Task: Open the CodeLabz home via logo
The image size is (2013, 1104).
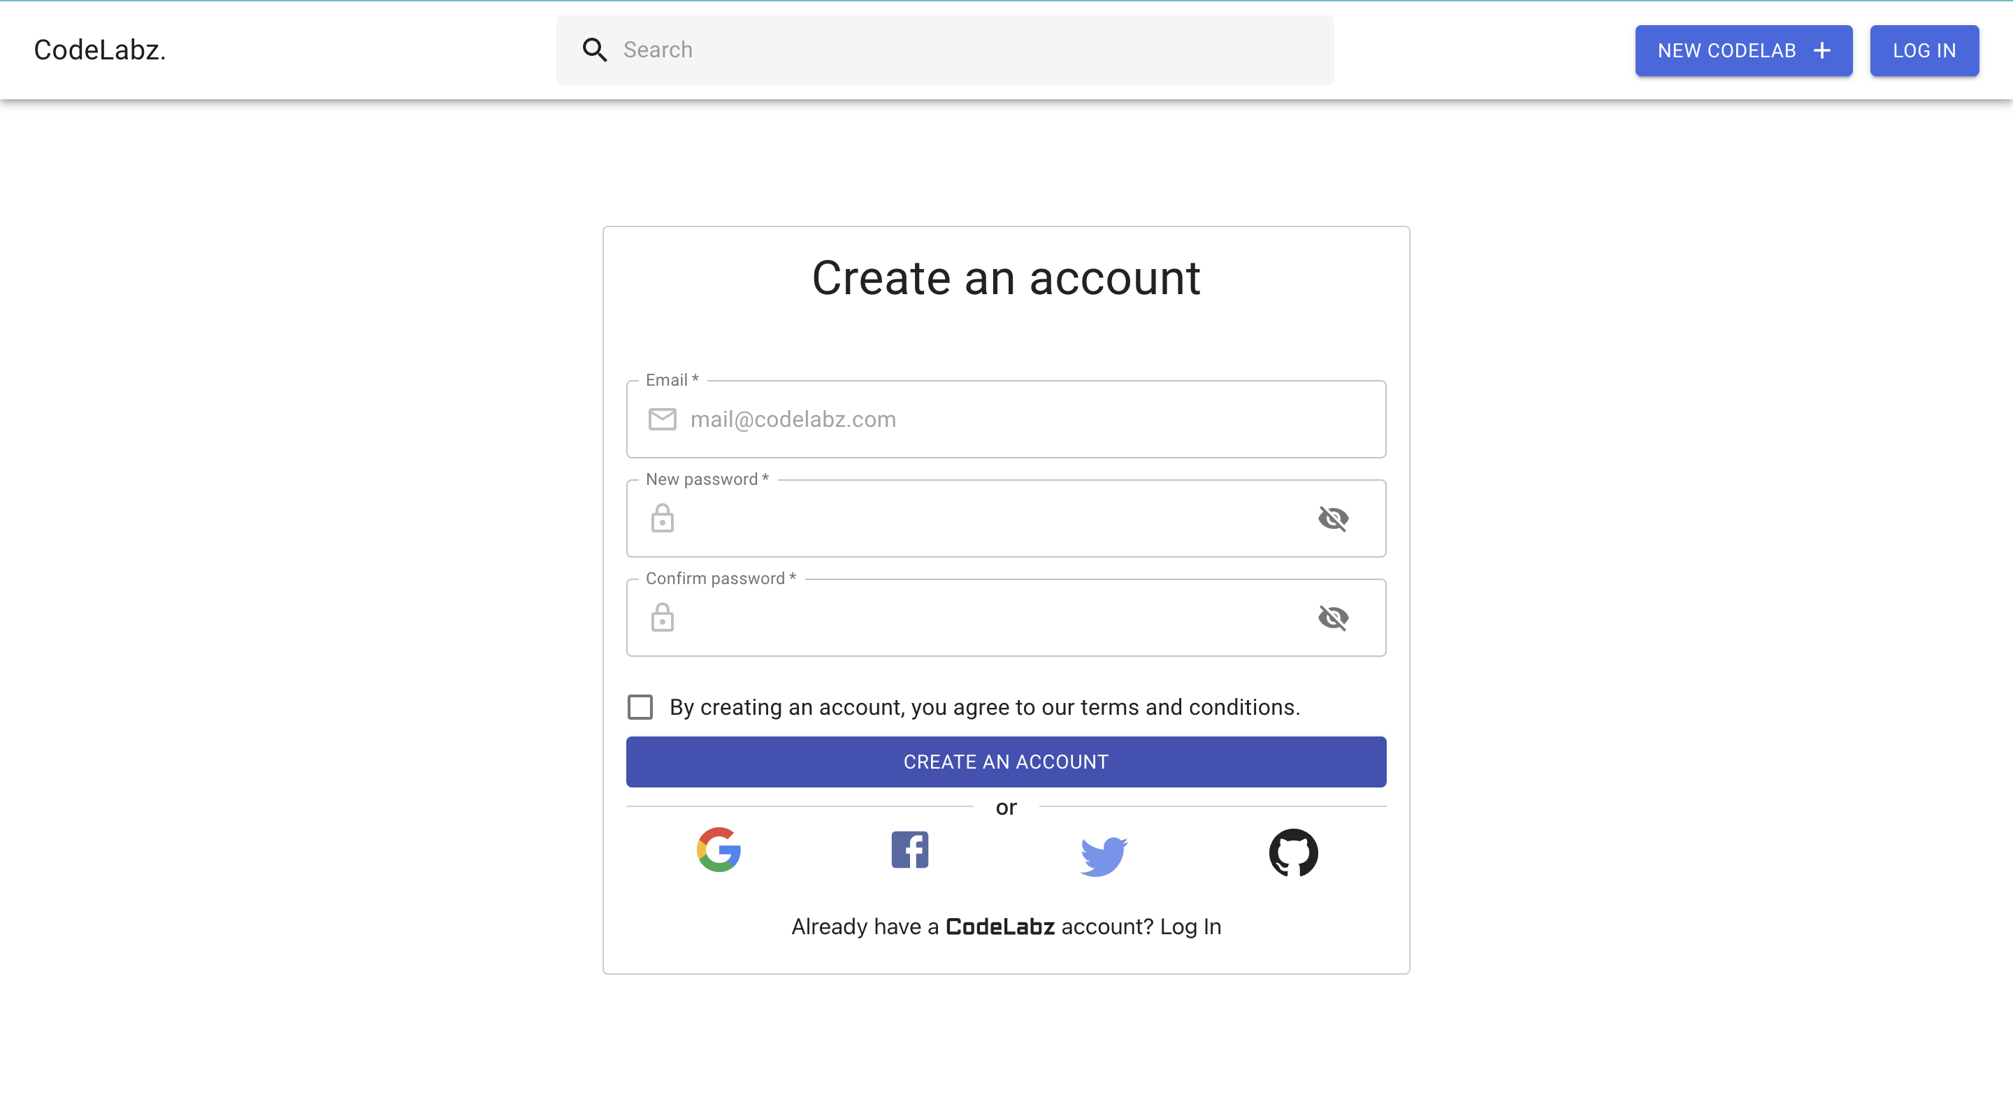Action: pos(99,50)
